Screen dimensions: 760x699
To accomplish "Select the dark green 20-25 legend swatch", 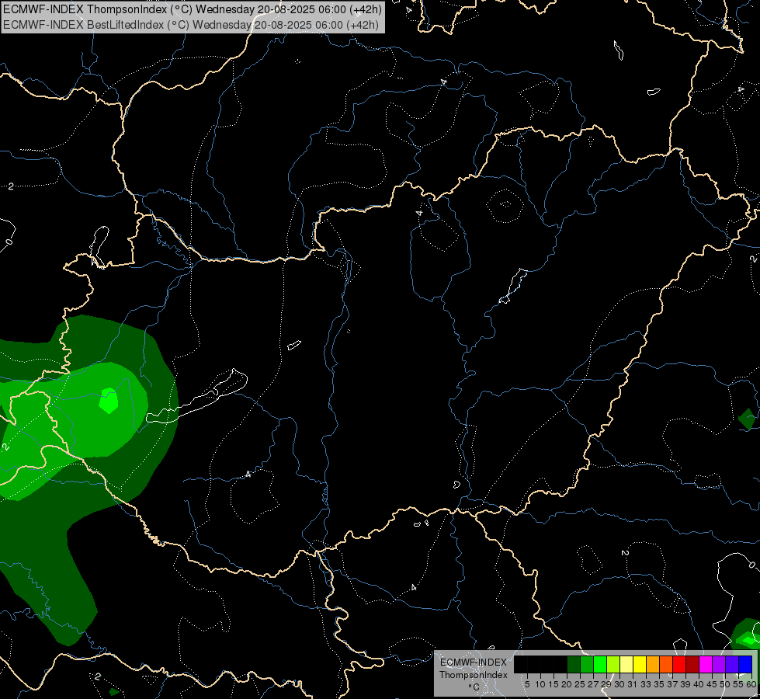I will pos(574,664).
